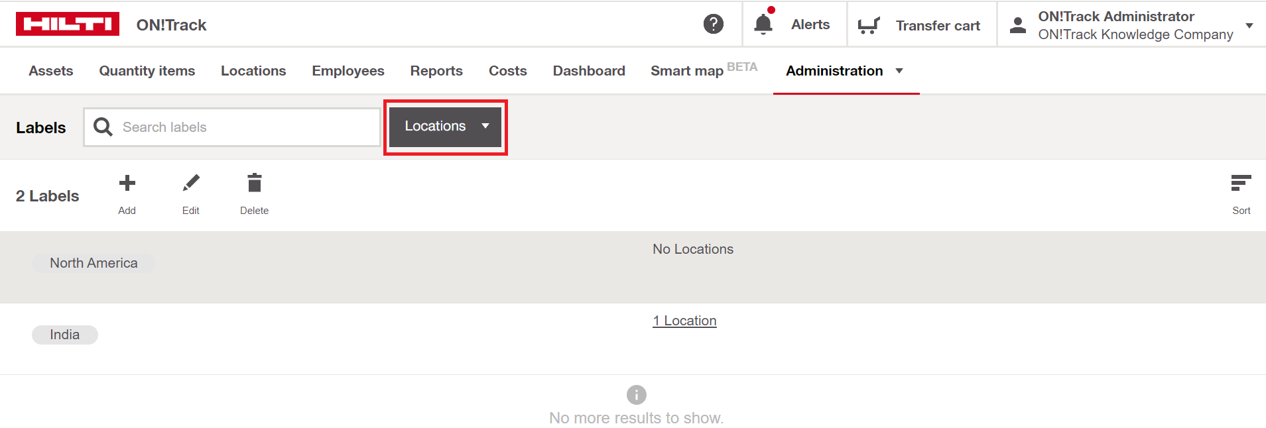Select the India label row
The height and width of the screenshot is (428, 1266).
click(x=65, y=335)
